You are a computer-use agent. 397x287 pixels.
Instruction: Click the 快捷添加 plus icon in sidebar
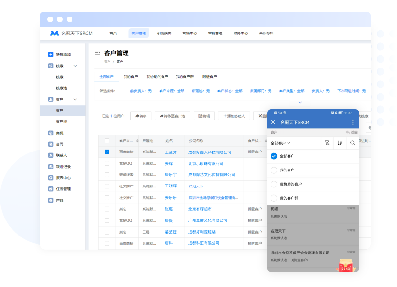click(51, 54)
